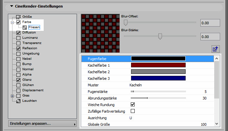Click the Blur-Stärke slider handle
This screenshot has height=131, width=228.
click(160, 36)
